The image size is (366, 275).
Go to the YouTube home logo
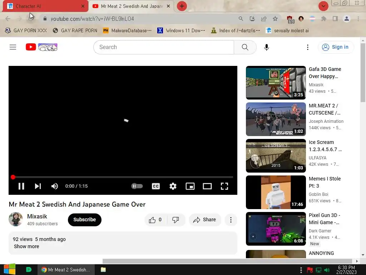pyautogui.click(x=41, y=47)
